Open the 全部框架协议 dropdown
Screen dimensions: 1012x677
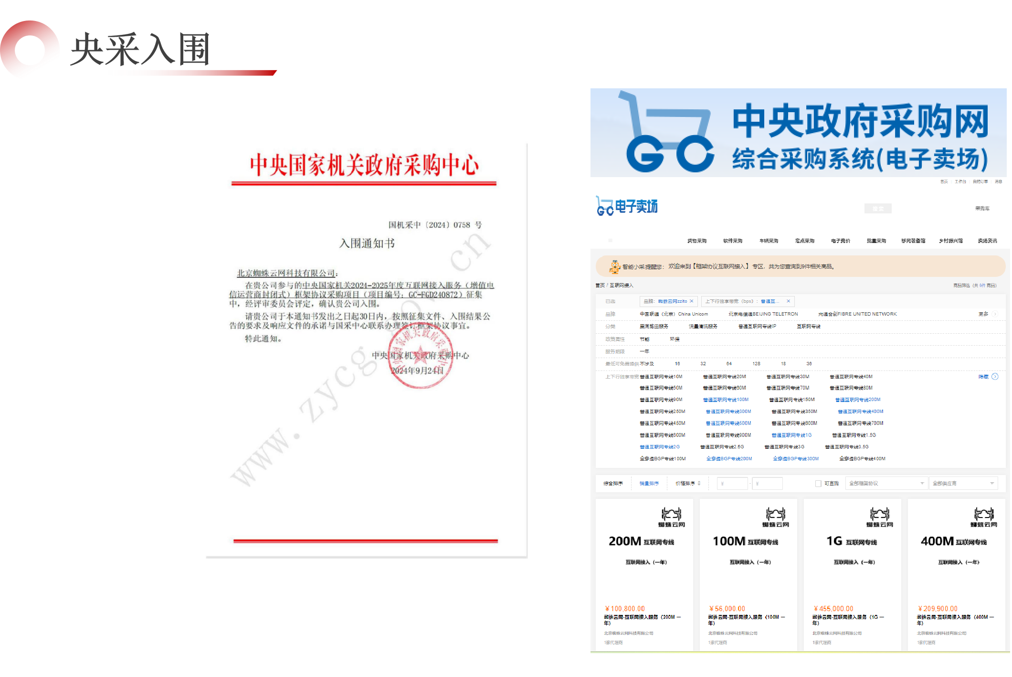[886, 484]
